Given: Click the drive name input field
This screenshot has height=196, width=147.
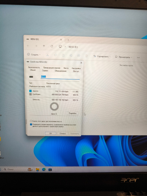Looking at the screenshot, I should pos(60,77).
